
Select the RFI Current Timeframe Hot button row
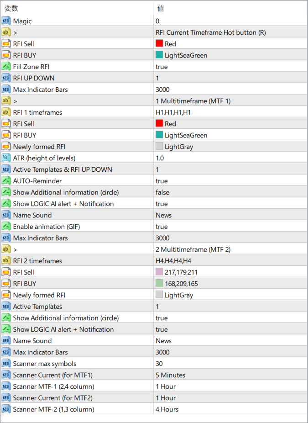tap(210, 32)
